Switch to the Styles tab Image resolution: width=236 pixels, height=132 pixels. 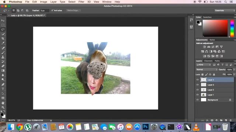(x=212, y=40)
